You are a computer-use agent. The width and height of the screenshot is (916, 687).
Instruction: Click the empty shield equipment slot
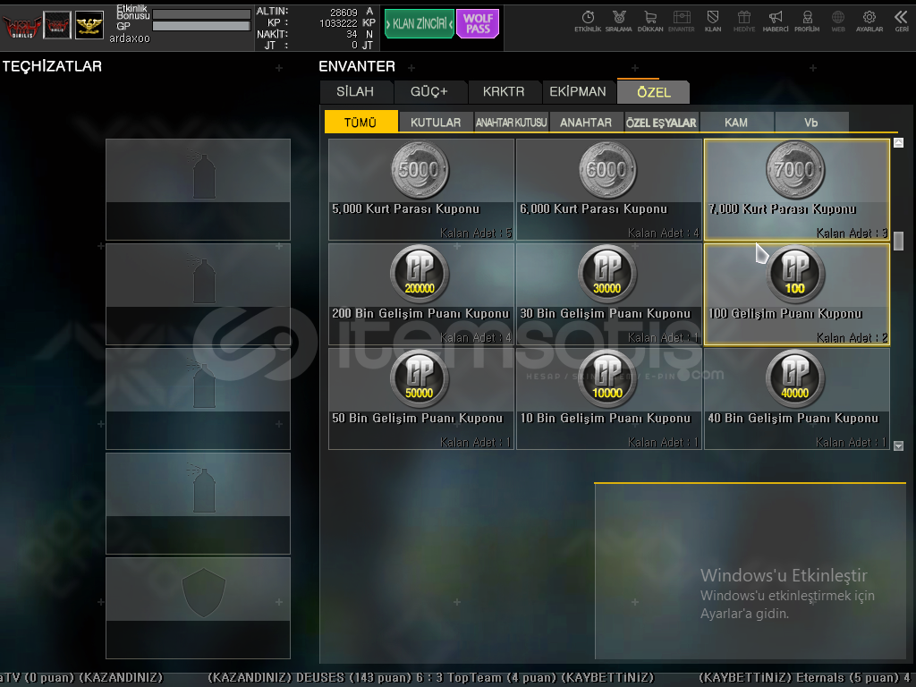198,607
